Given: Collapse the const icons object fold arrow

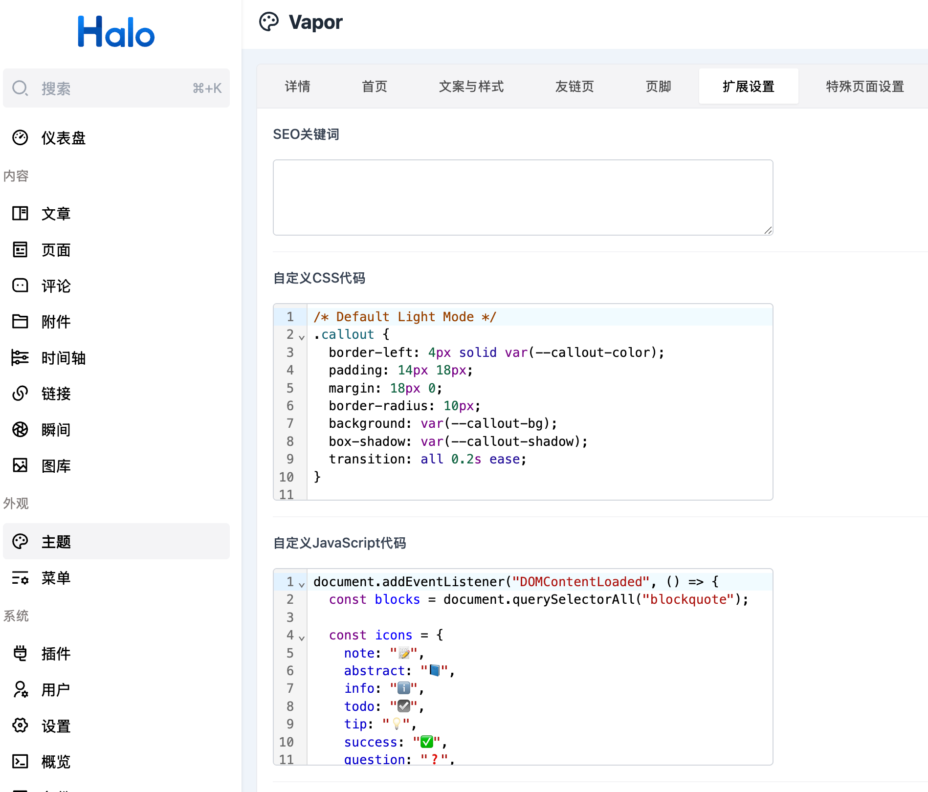Looking at the screenshot, I should coord(302,638).
